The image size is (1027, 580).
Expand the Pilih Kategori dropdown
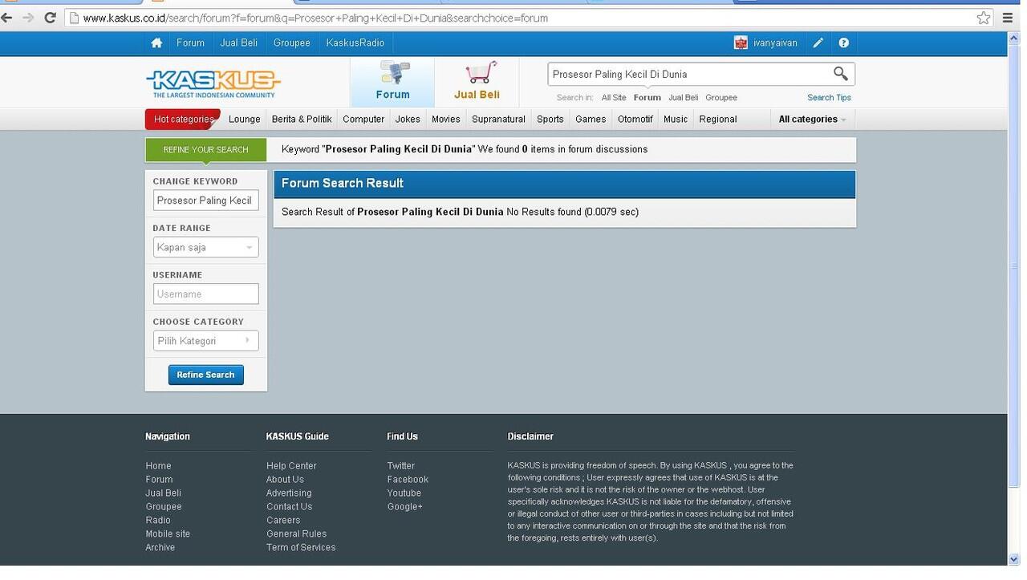tap(206, 341)
